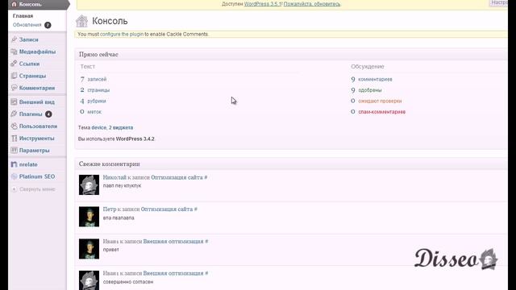The width and height of the screenshot is (516, 290).
Task: Click the # permalink in Николай's comment
Action: pyautogui.click(x=206, y=177)
